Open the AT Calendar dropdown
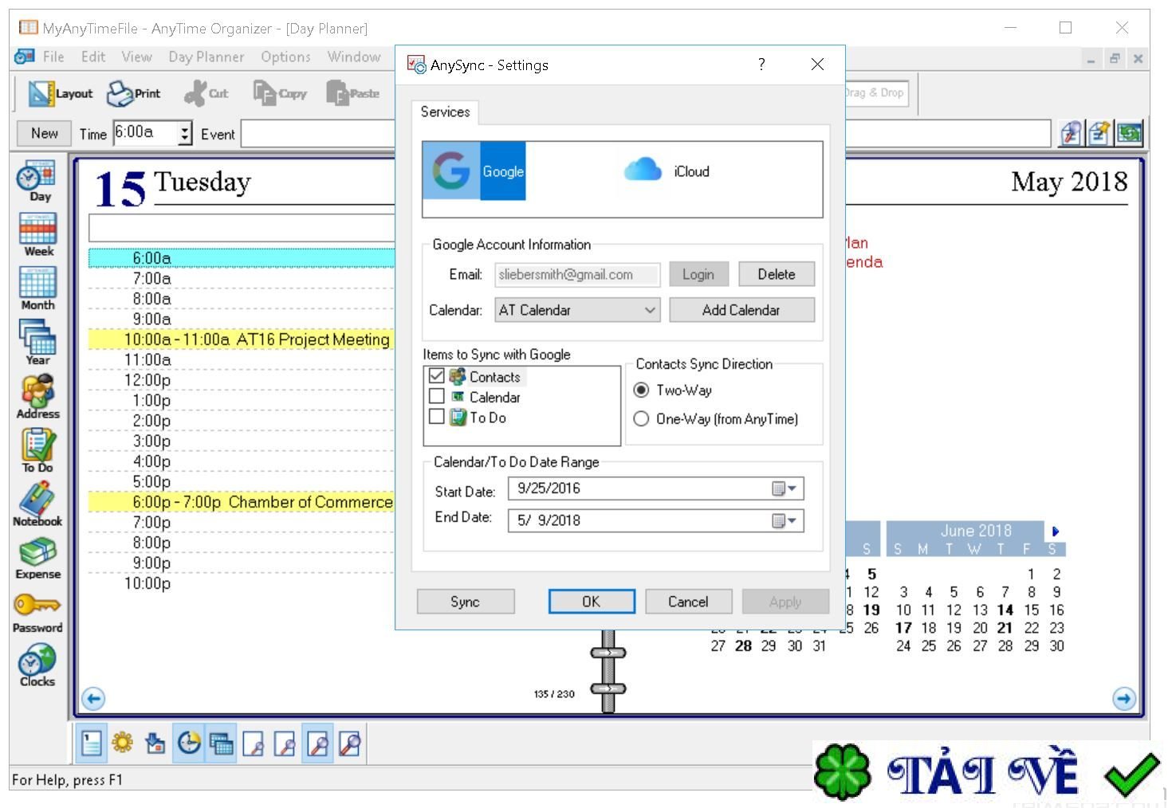 577,310
